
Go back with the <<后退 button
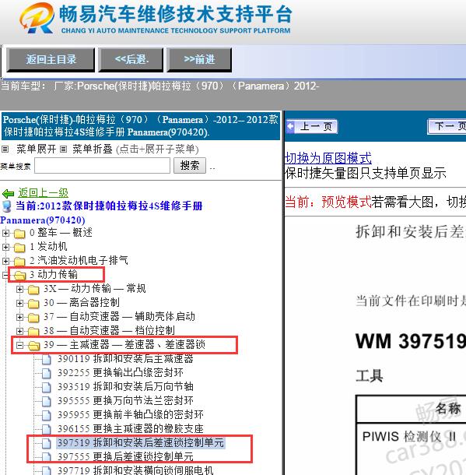point(131,59)
